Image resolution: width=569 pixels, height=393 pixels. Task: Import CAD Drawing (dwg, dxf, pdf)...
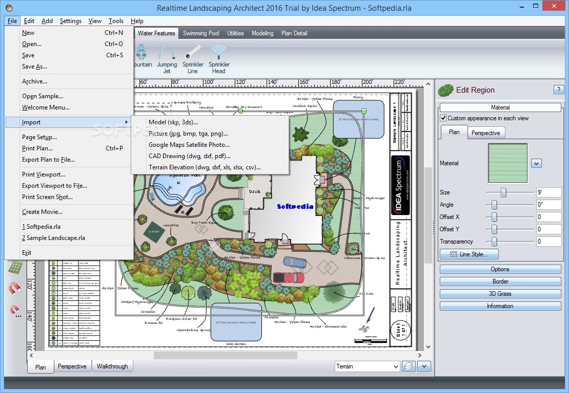coord(210,156)
